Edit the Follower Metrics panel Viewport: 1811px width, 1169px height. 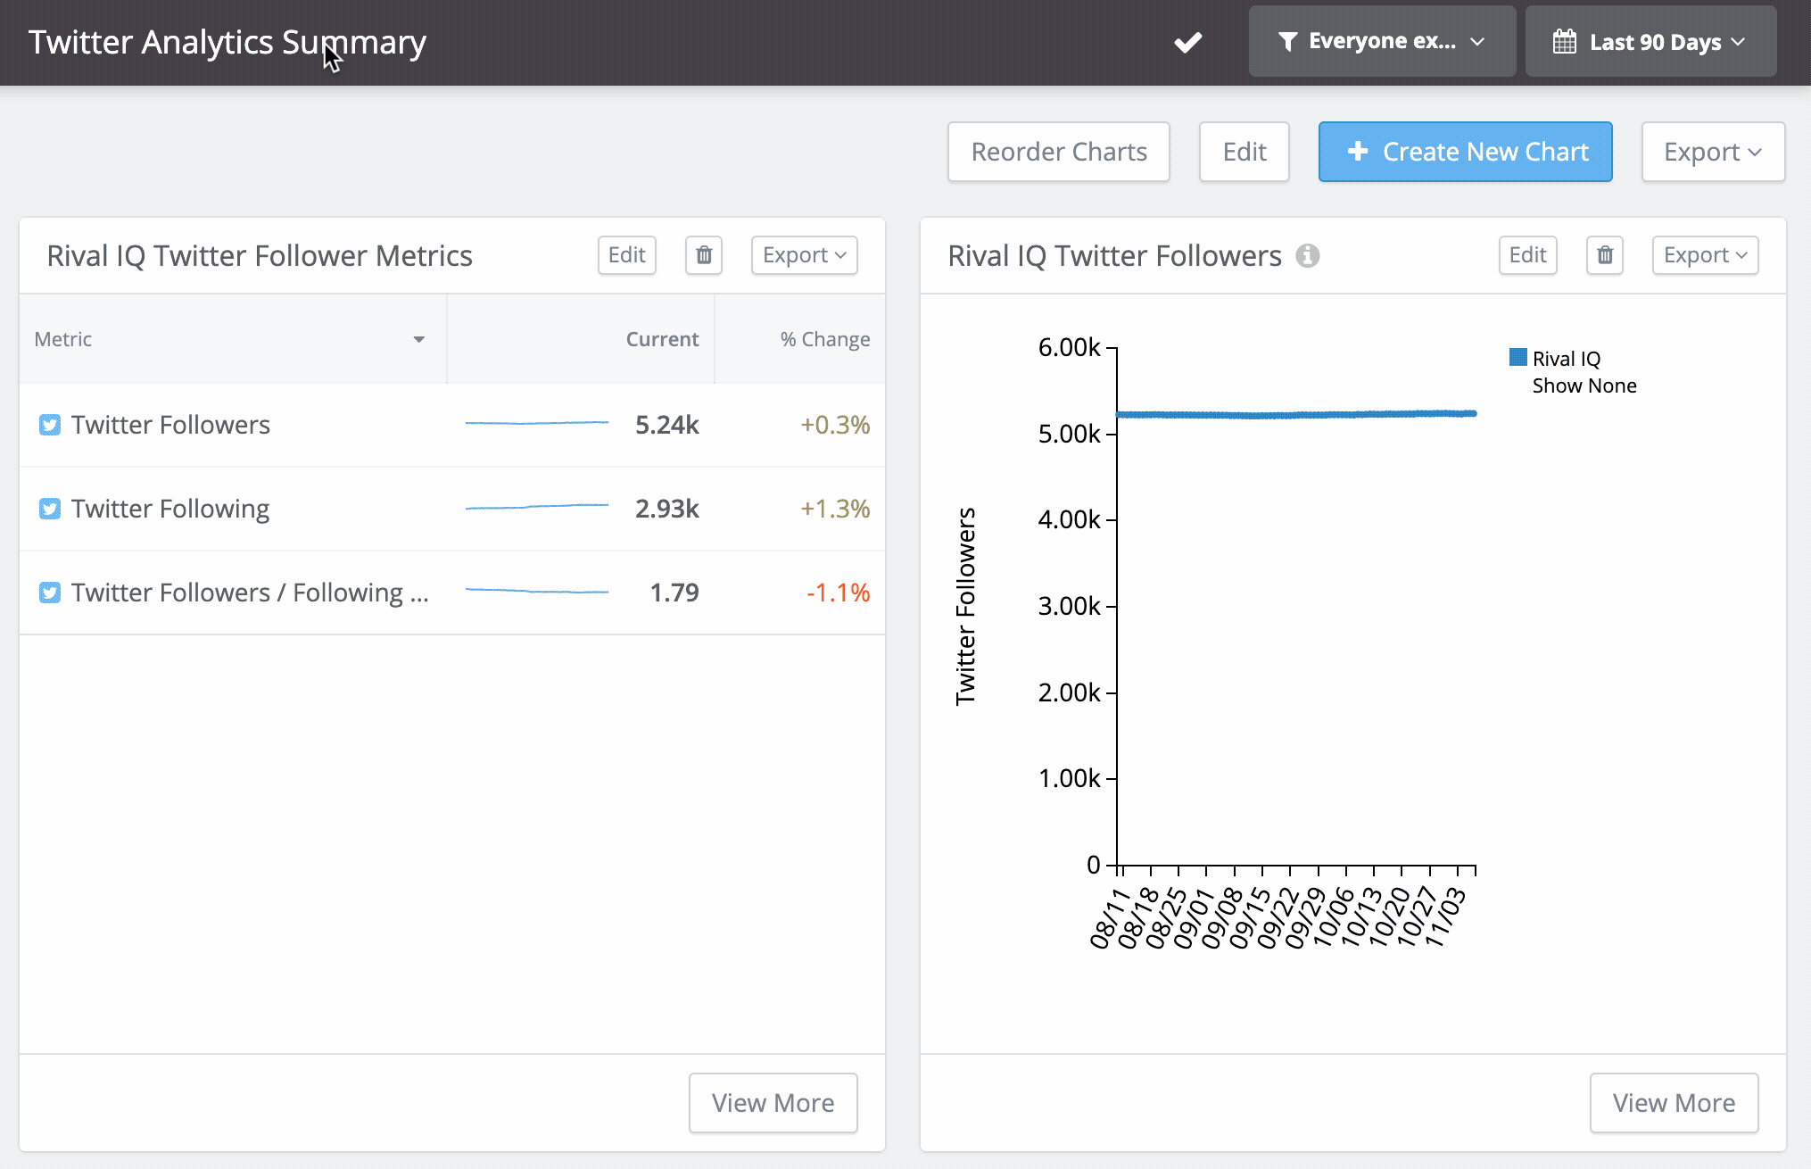click(627, 255)
